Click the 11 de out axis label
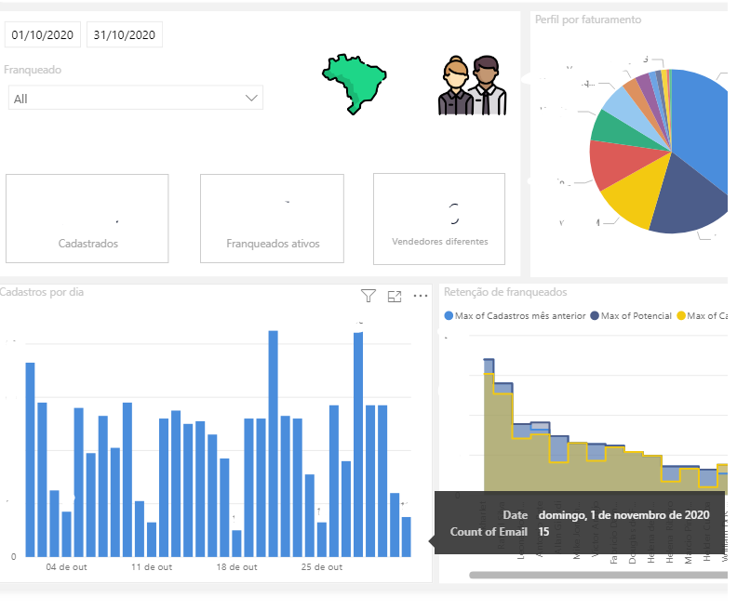This screenshot has height=611, width=737. point(152,567)
